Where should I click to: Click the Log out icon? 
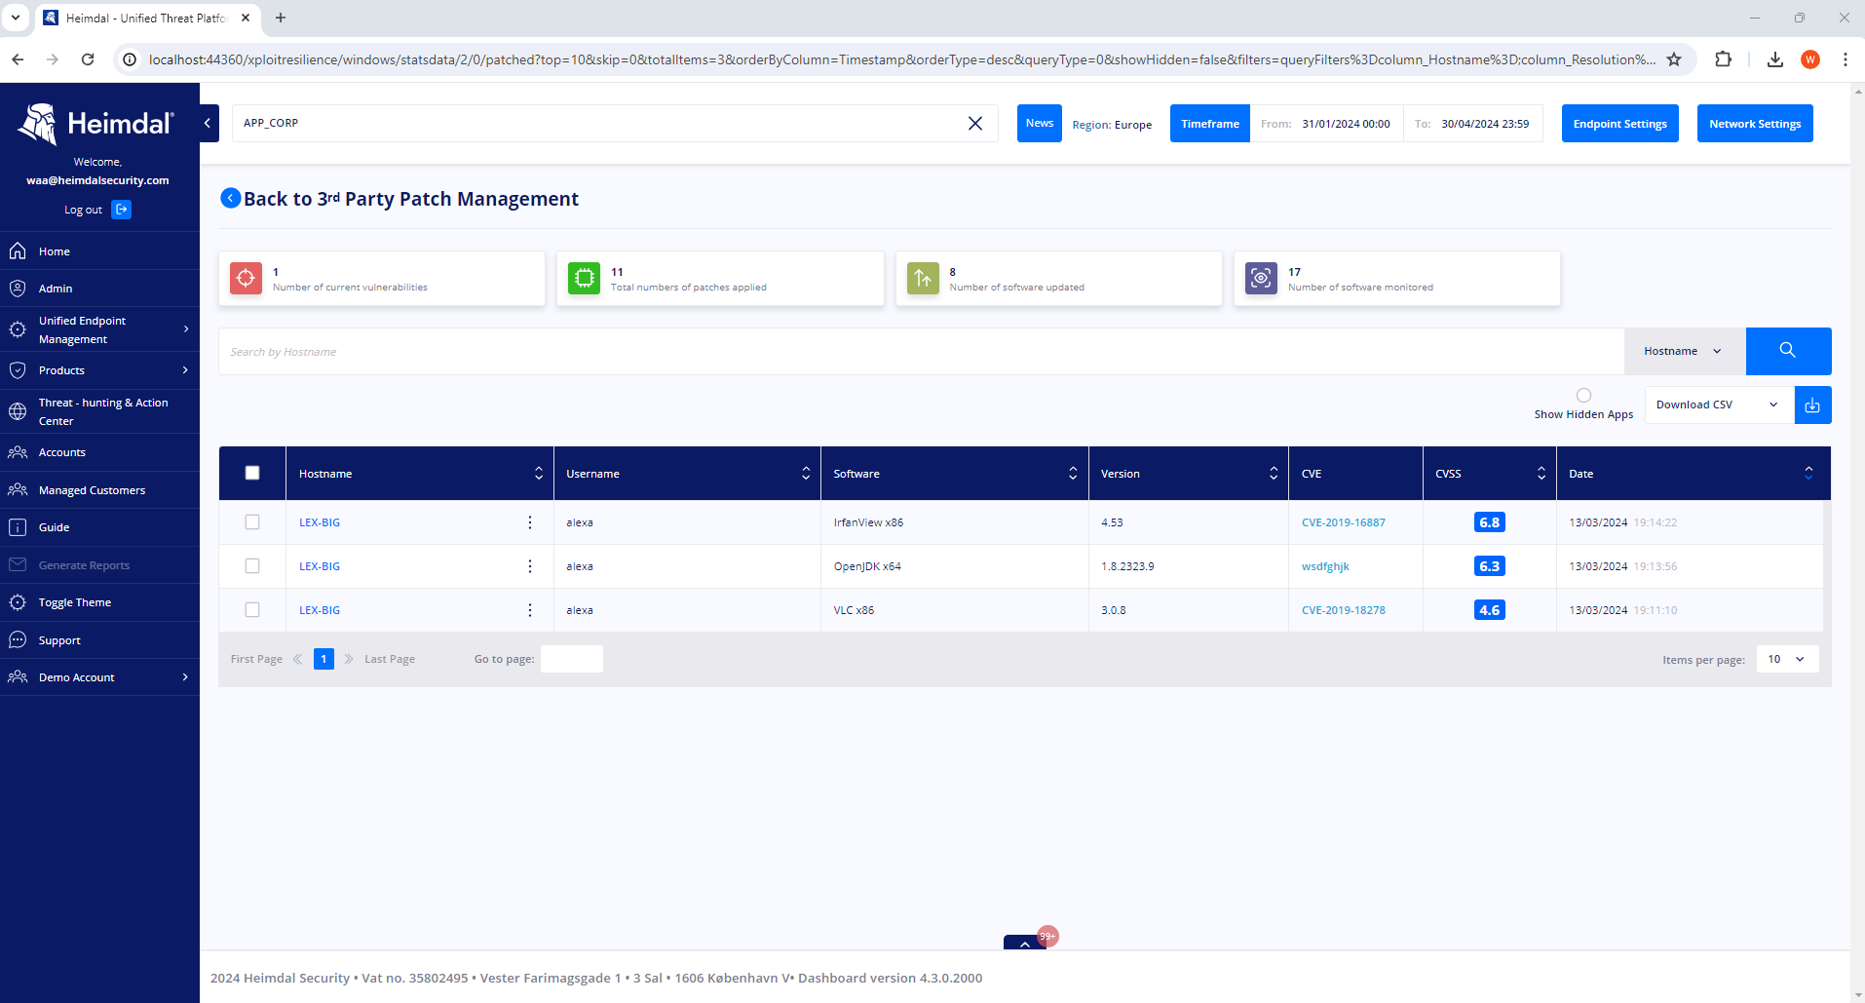(x=121, y=210)
